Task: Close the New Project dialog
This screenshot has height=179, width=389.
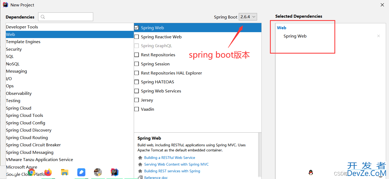Action: [x=382, y=5]
